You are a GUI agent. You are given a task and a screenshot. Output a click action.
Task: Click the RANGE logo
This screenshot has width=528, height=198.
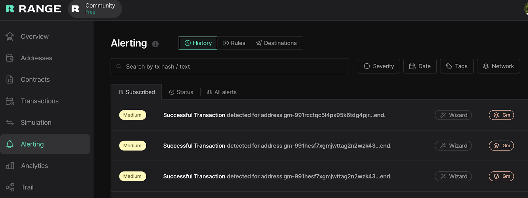point(33,9)
